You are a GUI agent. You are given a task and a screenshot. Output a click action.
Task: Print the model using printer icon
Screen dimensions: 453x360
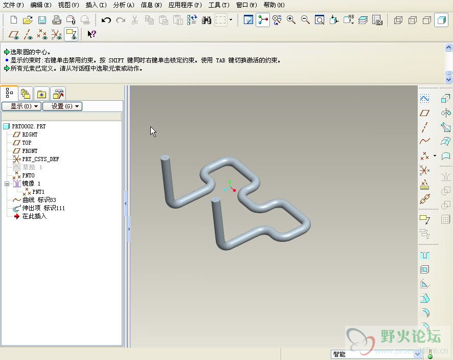pos(56,20)
